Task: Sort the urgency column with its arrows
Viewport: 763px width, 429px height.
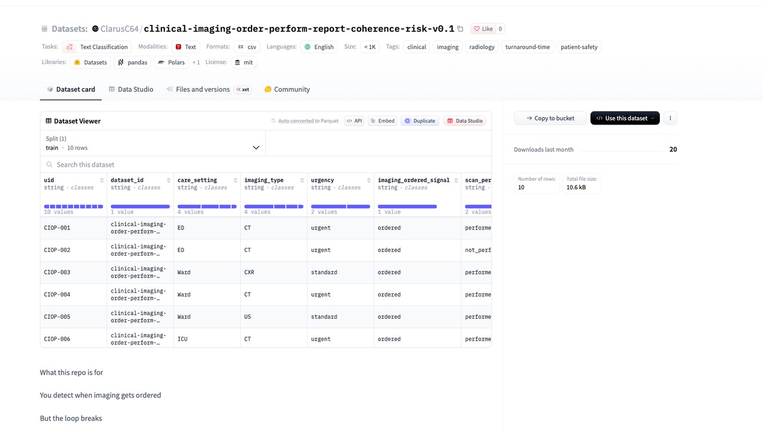Action: pos(369,180)
